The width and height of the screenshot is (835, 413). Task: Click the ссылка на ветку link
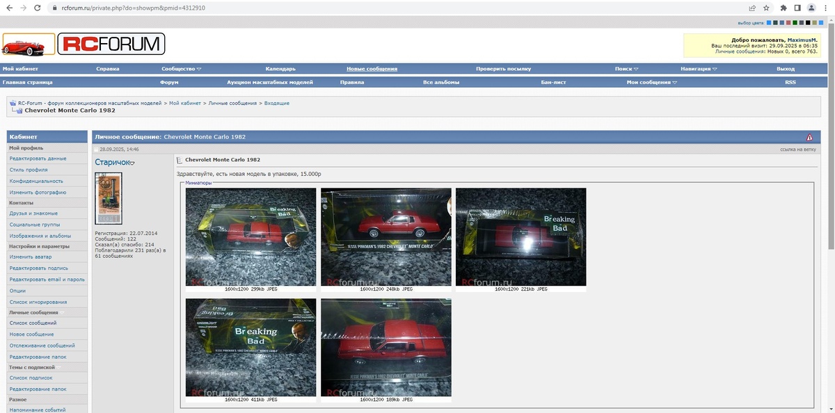click(797, 149)
